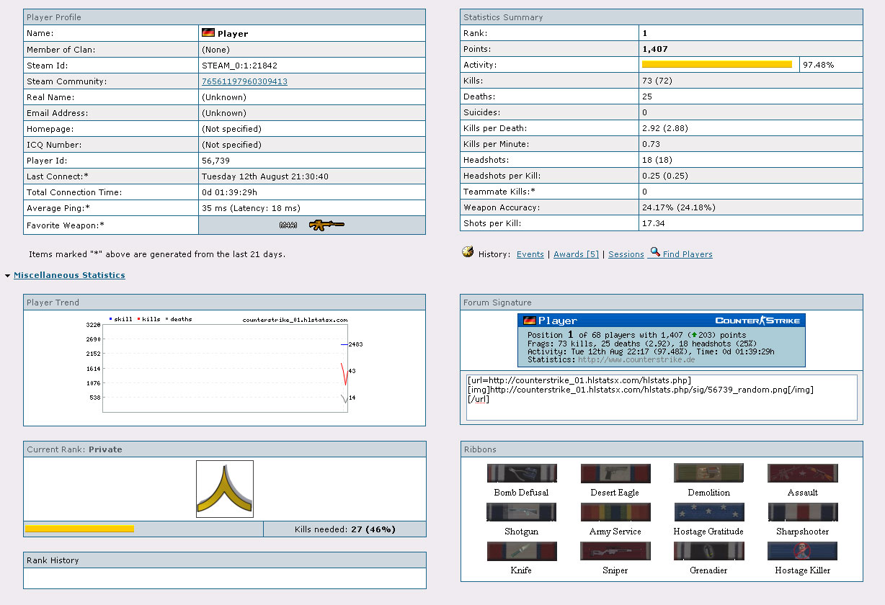Screen dimensions: 885x605
Task: Click the Desert Eagle ribbon icon
Action: [x=615, y=473]
